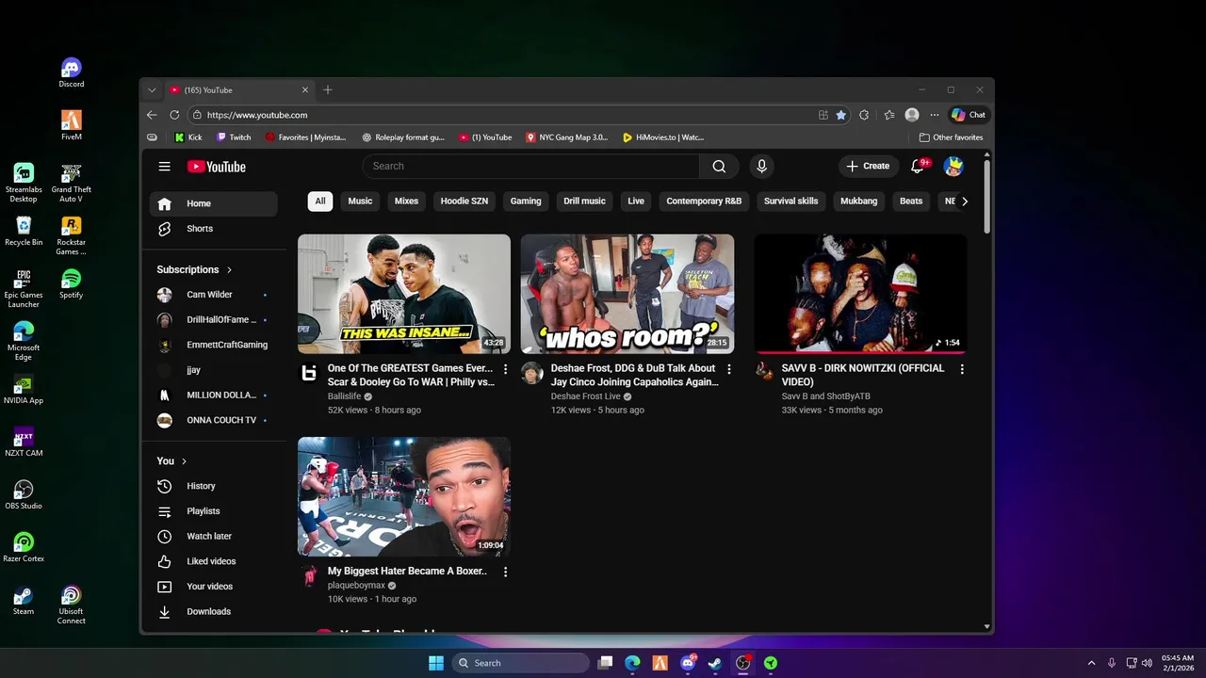1206x678 pixels.
Task: Start voice search with the microphone icon
Action: 761,167
